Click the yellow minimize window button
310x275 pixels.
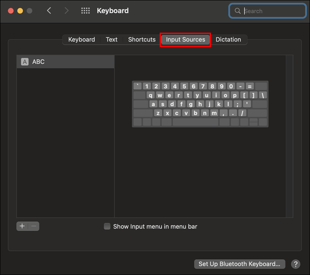pyautogui.click(x=20, y=11)
